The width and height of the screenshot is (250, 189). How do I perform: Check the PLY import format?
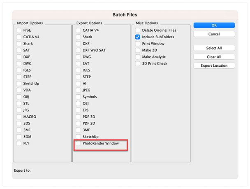19,143
